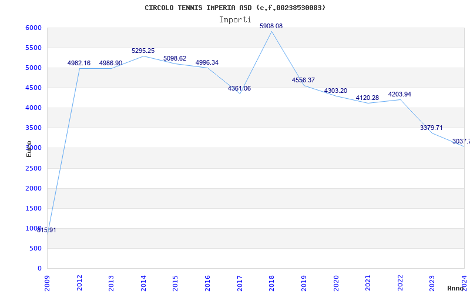Click the 2009 data label near 1000
This screenshot has height=294, width=470.
46,230
